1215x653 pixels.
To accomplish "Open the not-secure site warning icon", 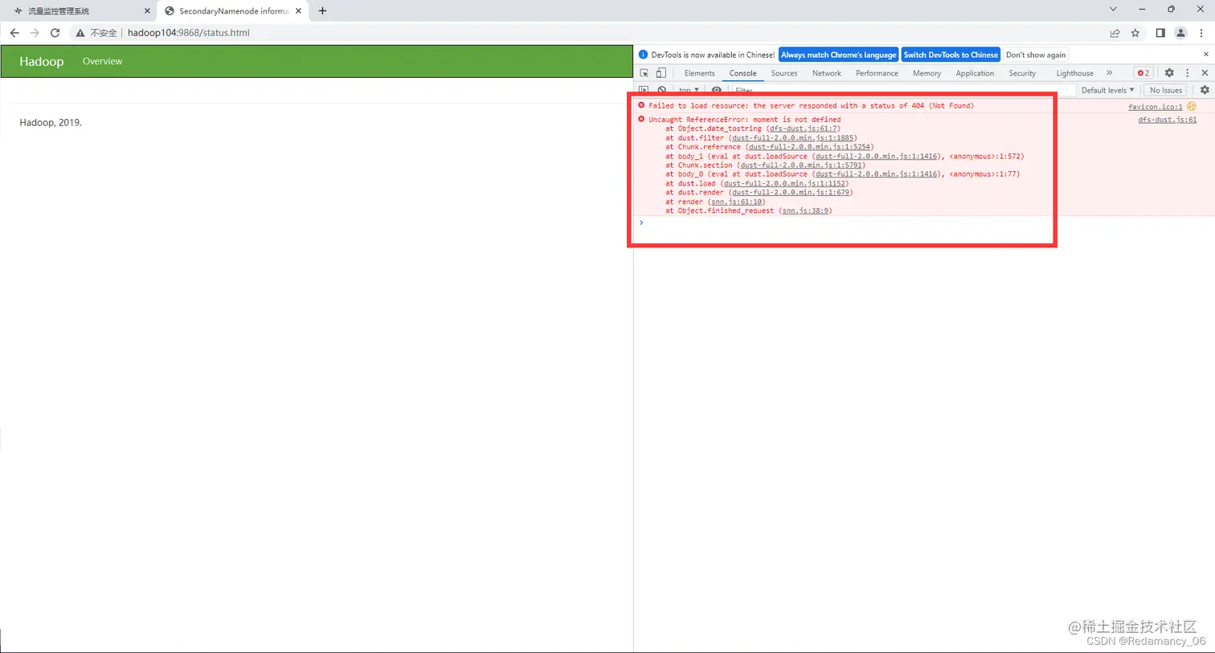I will coord(80,33).
